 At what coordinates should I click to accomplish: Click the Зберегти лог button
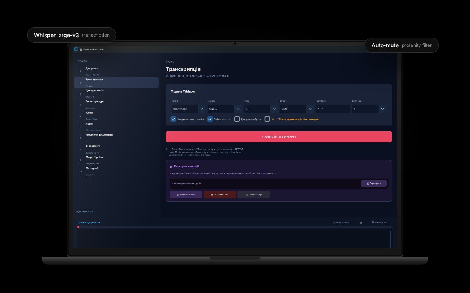click(379, 222)
